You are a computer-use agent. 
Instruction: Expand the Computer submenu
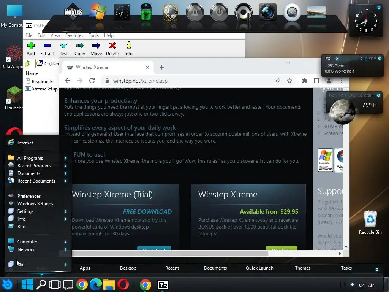38,241
